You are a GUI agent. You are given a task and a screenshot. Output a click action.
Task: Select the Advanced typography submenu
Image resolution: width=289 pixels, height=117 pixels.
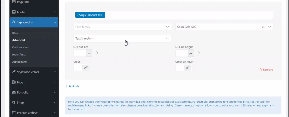18,40
